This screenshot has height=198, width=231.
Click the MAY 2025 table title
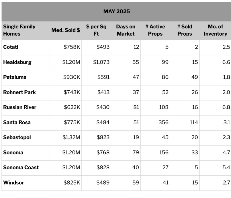click(117, 11)
